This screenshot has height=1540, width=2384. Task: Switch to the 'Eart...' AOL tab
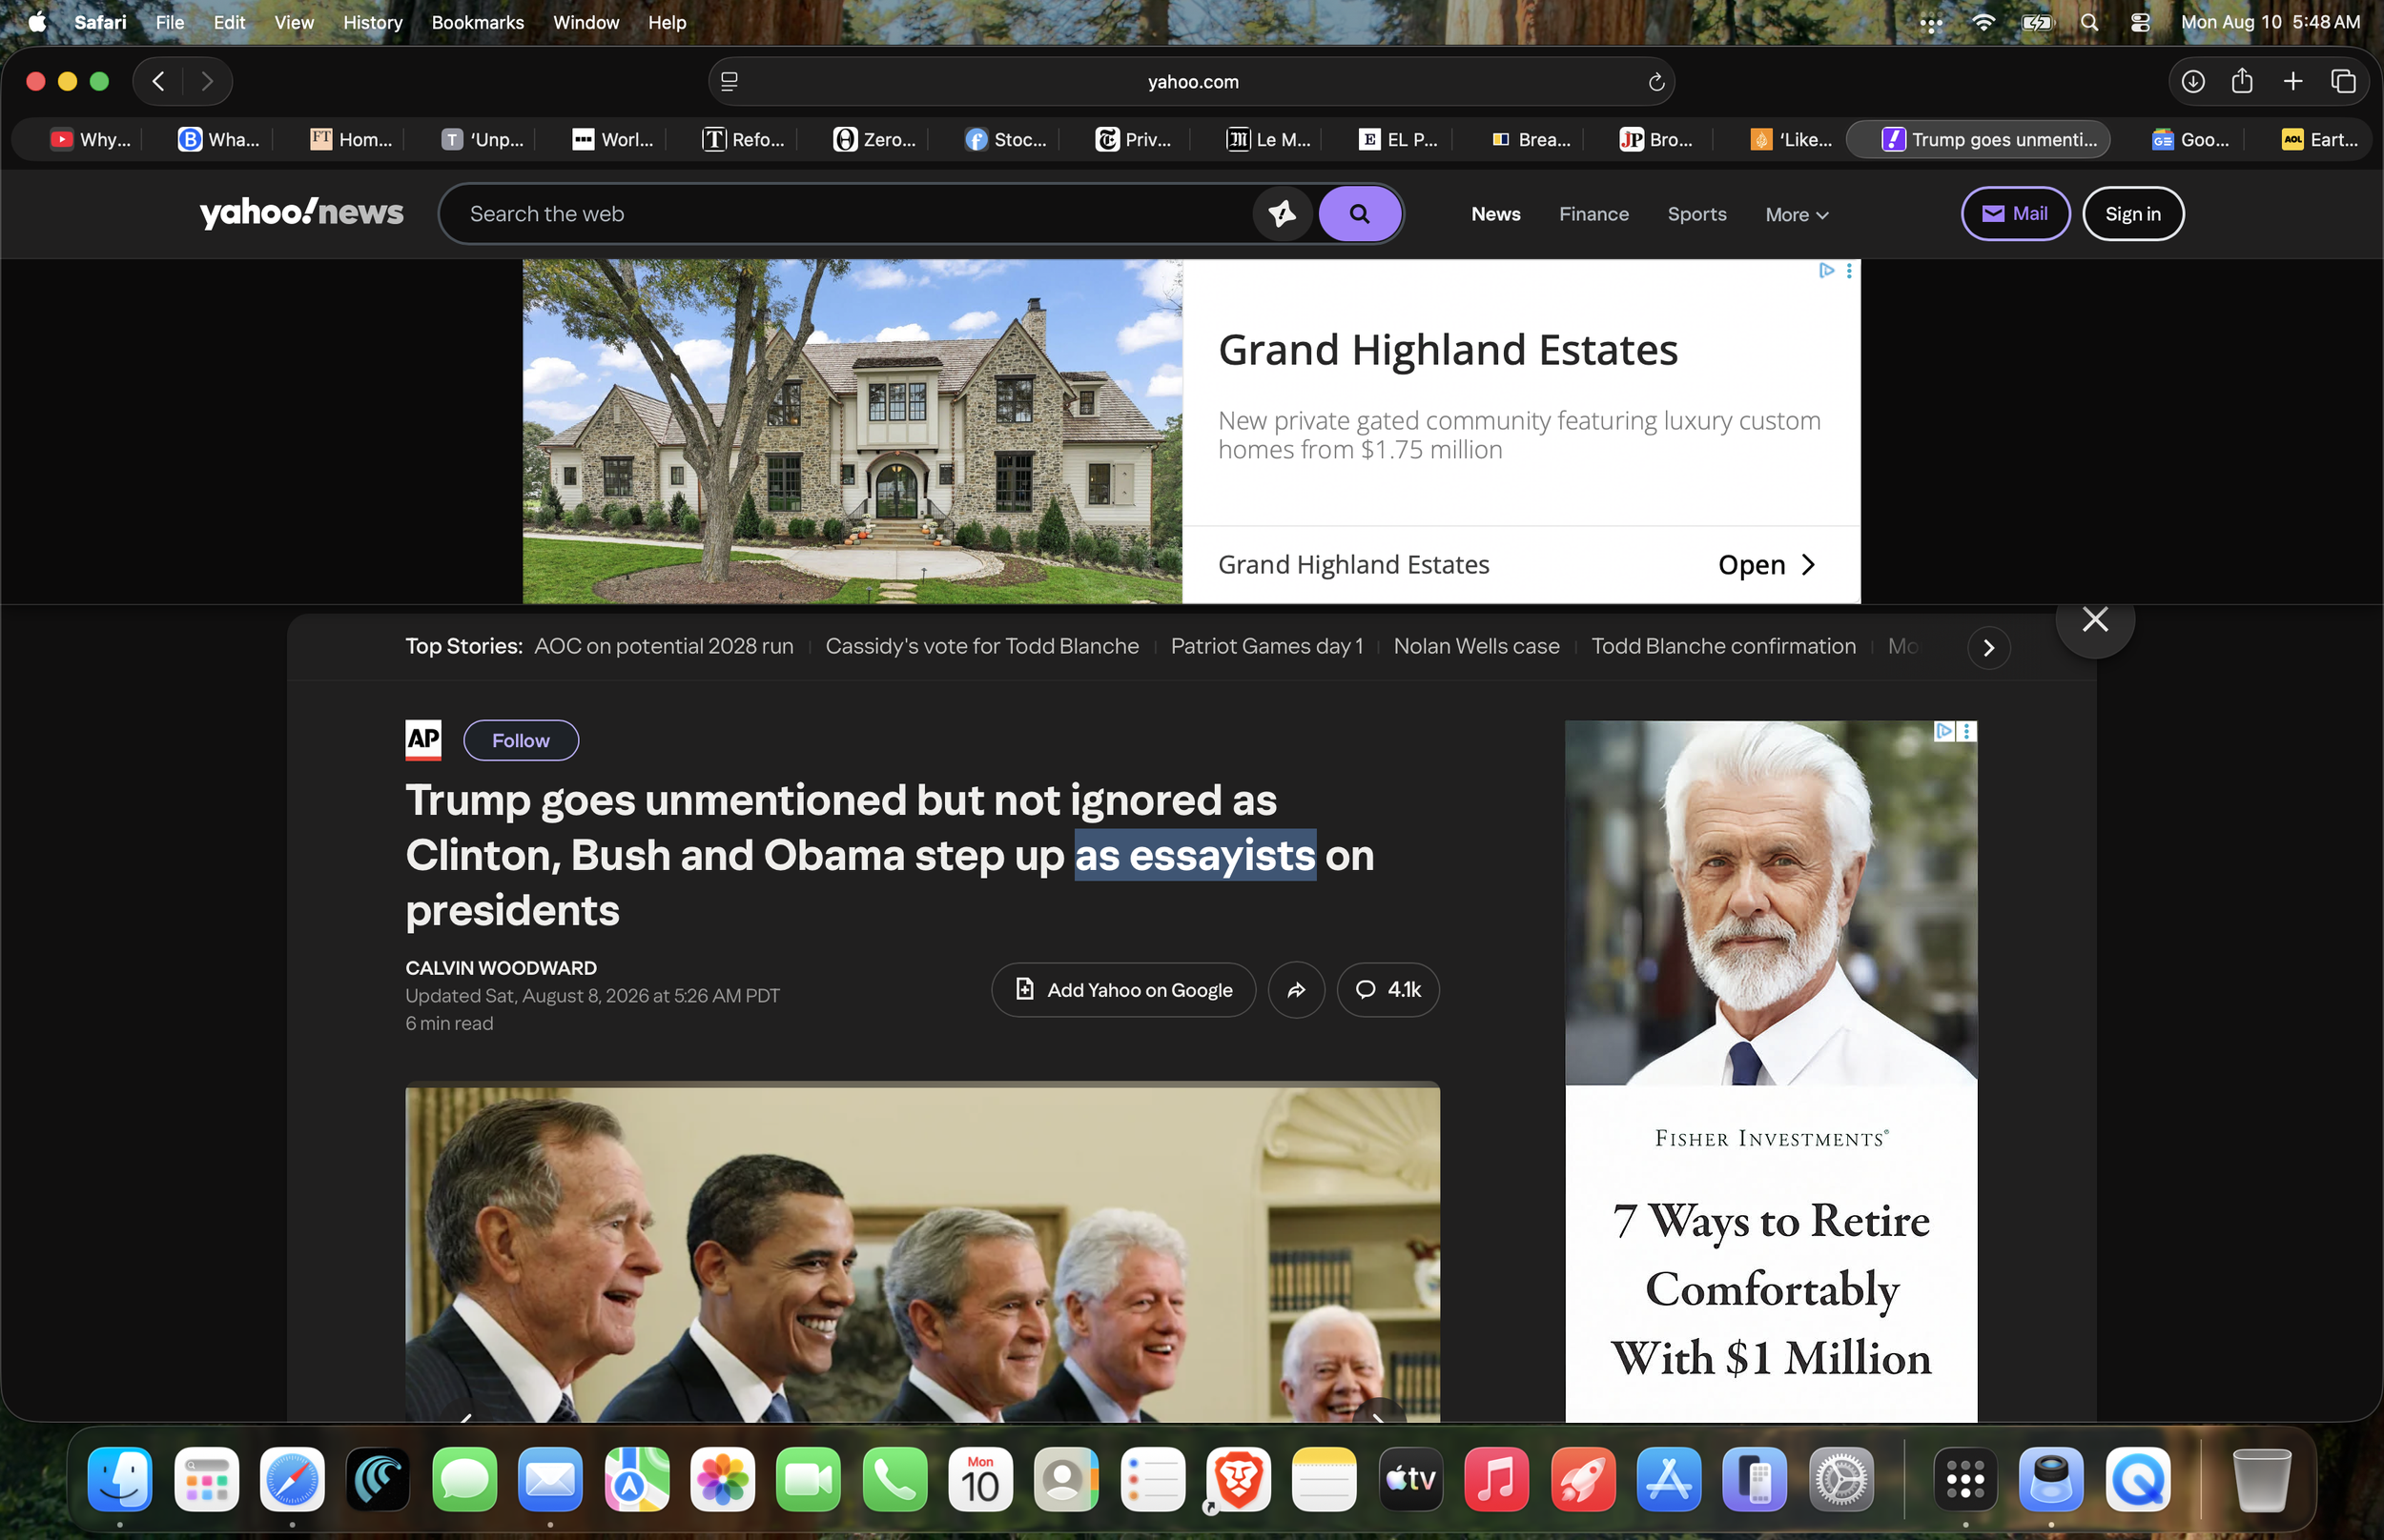tap(2319, 139)
